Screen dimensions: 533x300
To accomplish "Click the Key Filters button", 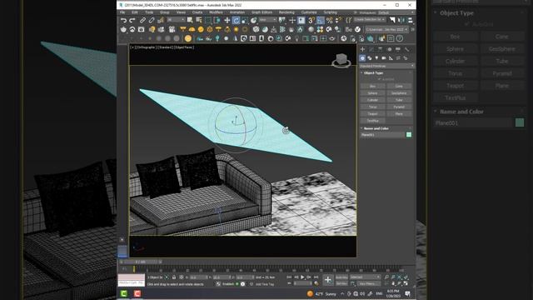I will [369, 283].
